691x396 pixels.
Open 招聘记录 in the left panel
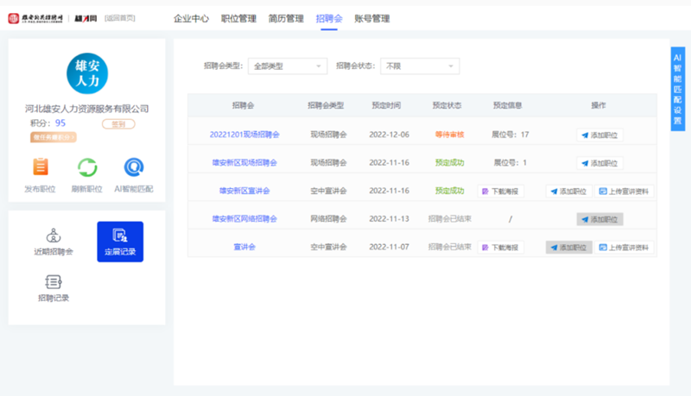tap(54, 287)
